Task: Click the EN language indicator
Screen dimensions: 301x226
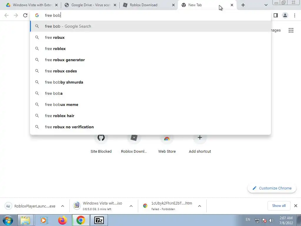Action: (x=248, y=220)
